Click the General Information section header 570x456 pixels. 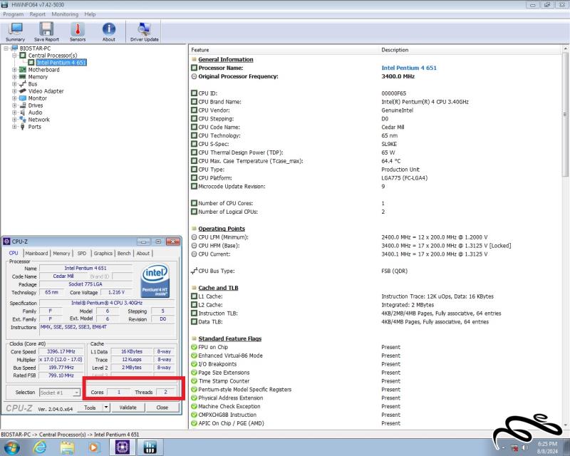(226, 59)
